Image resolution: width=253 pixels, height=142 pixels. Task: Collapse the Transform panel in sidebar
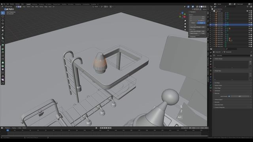[x=193, y=12]
